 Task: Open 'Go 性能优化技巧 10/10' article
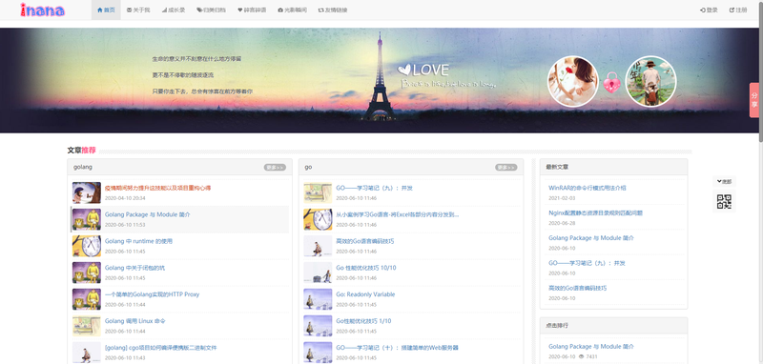[366, 268]
